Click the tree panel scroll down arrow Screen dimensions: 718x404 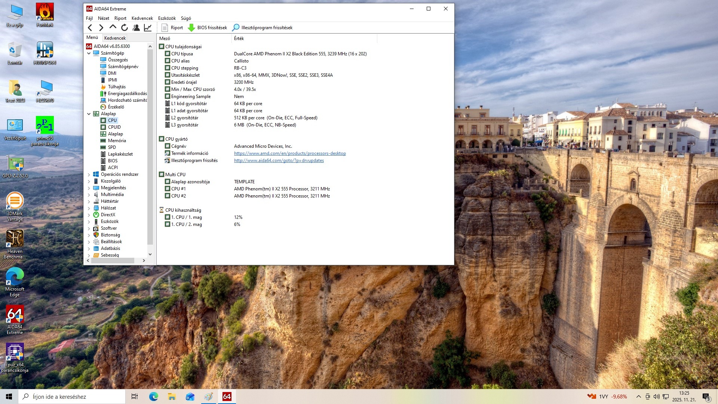pos(150,254)
